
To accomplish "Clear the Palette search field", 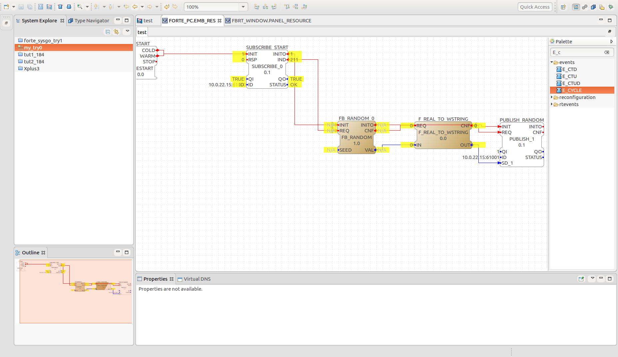I will [607, 52].
